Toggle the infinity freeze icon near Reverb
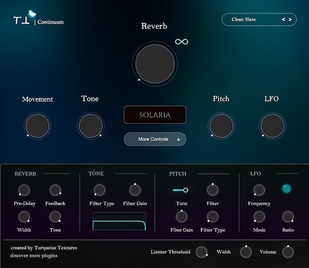The image size is (309, 268). (x=181, y=42)
